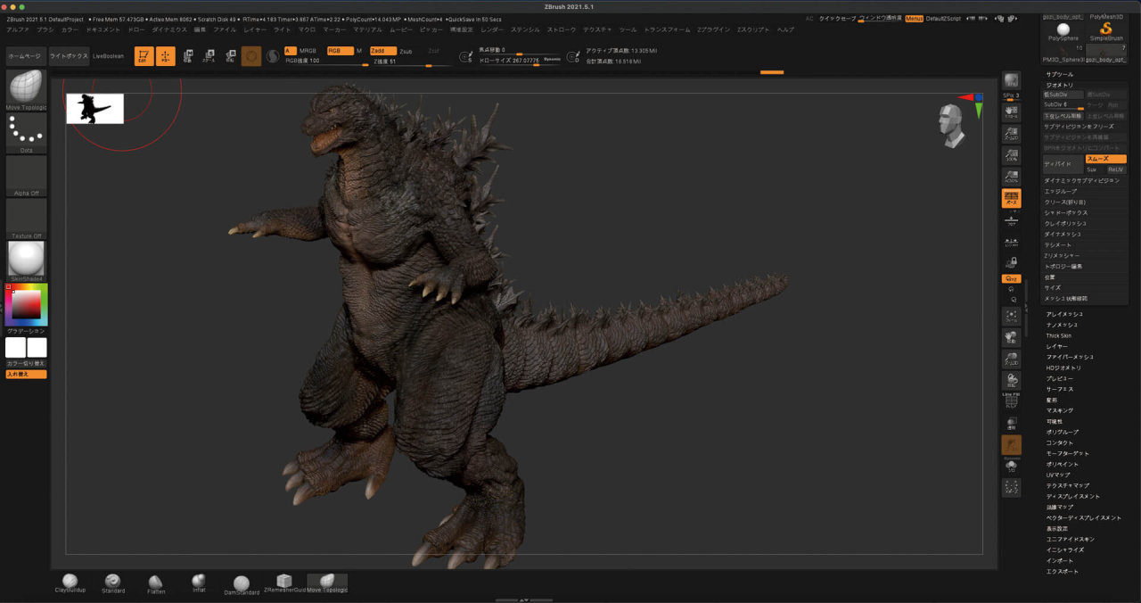The width and height of the screenshot is (1141, 603).
Task: Choose the Flatten brush icon
Action: coord(156,583)
